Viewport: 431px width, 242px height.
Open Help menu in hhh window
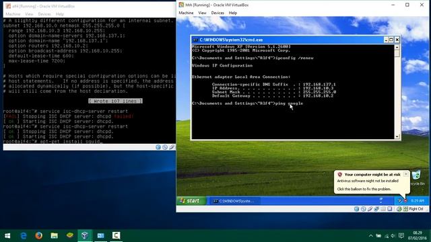232,13
